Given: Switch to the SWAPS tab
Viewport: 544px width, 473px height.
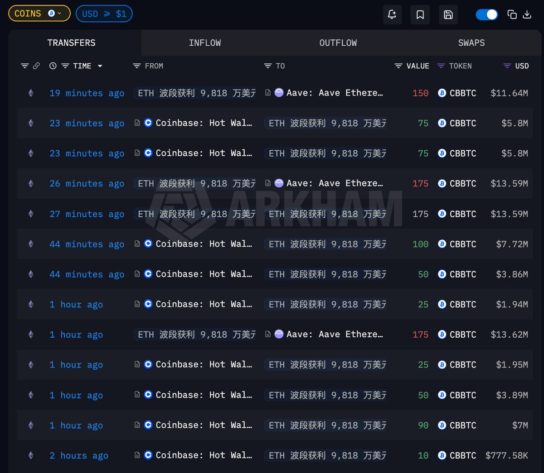Looking at the screenshot, I should pos(471,43).
